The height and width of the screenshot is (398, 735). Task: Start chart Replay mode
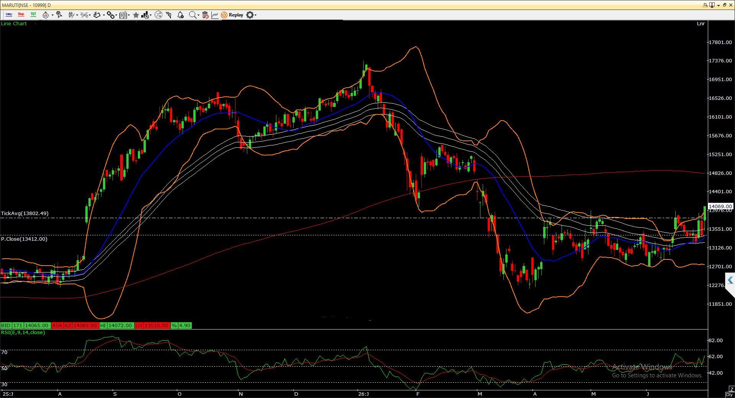(x=232, y=15)
